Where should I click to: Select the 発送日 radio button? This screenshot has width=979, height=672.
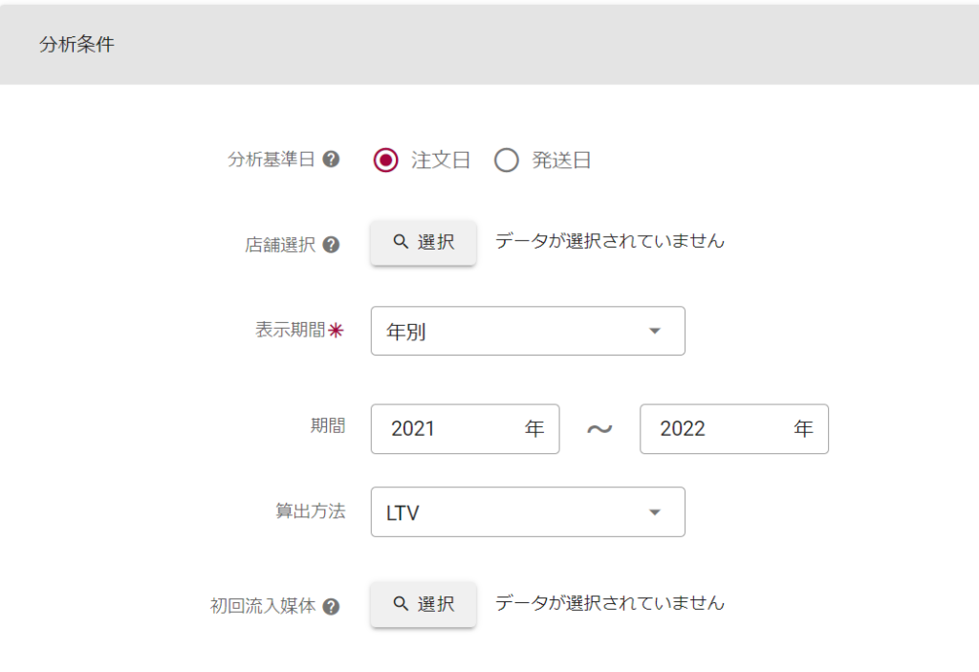506,161
